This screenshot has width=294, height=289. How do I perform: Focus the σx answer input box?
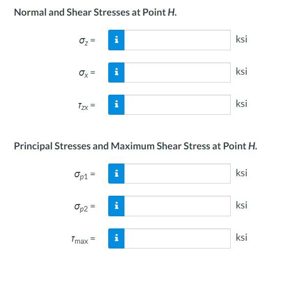coord(177,72)
